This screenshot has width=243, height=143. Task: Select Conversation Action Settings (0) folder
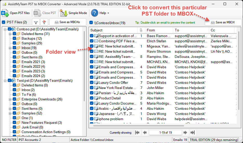[46, 132]
